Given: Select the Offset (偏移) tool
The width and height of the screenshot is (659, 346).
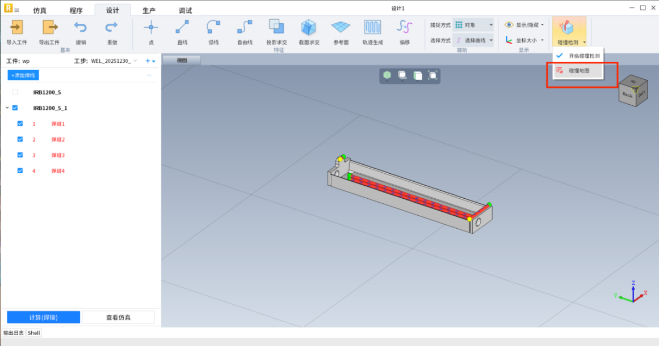Looking at the screenshot, I should coord(404,27).
